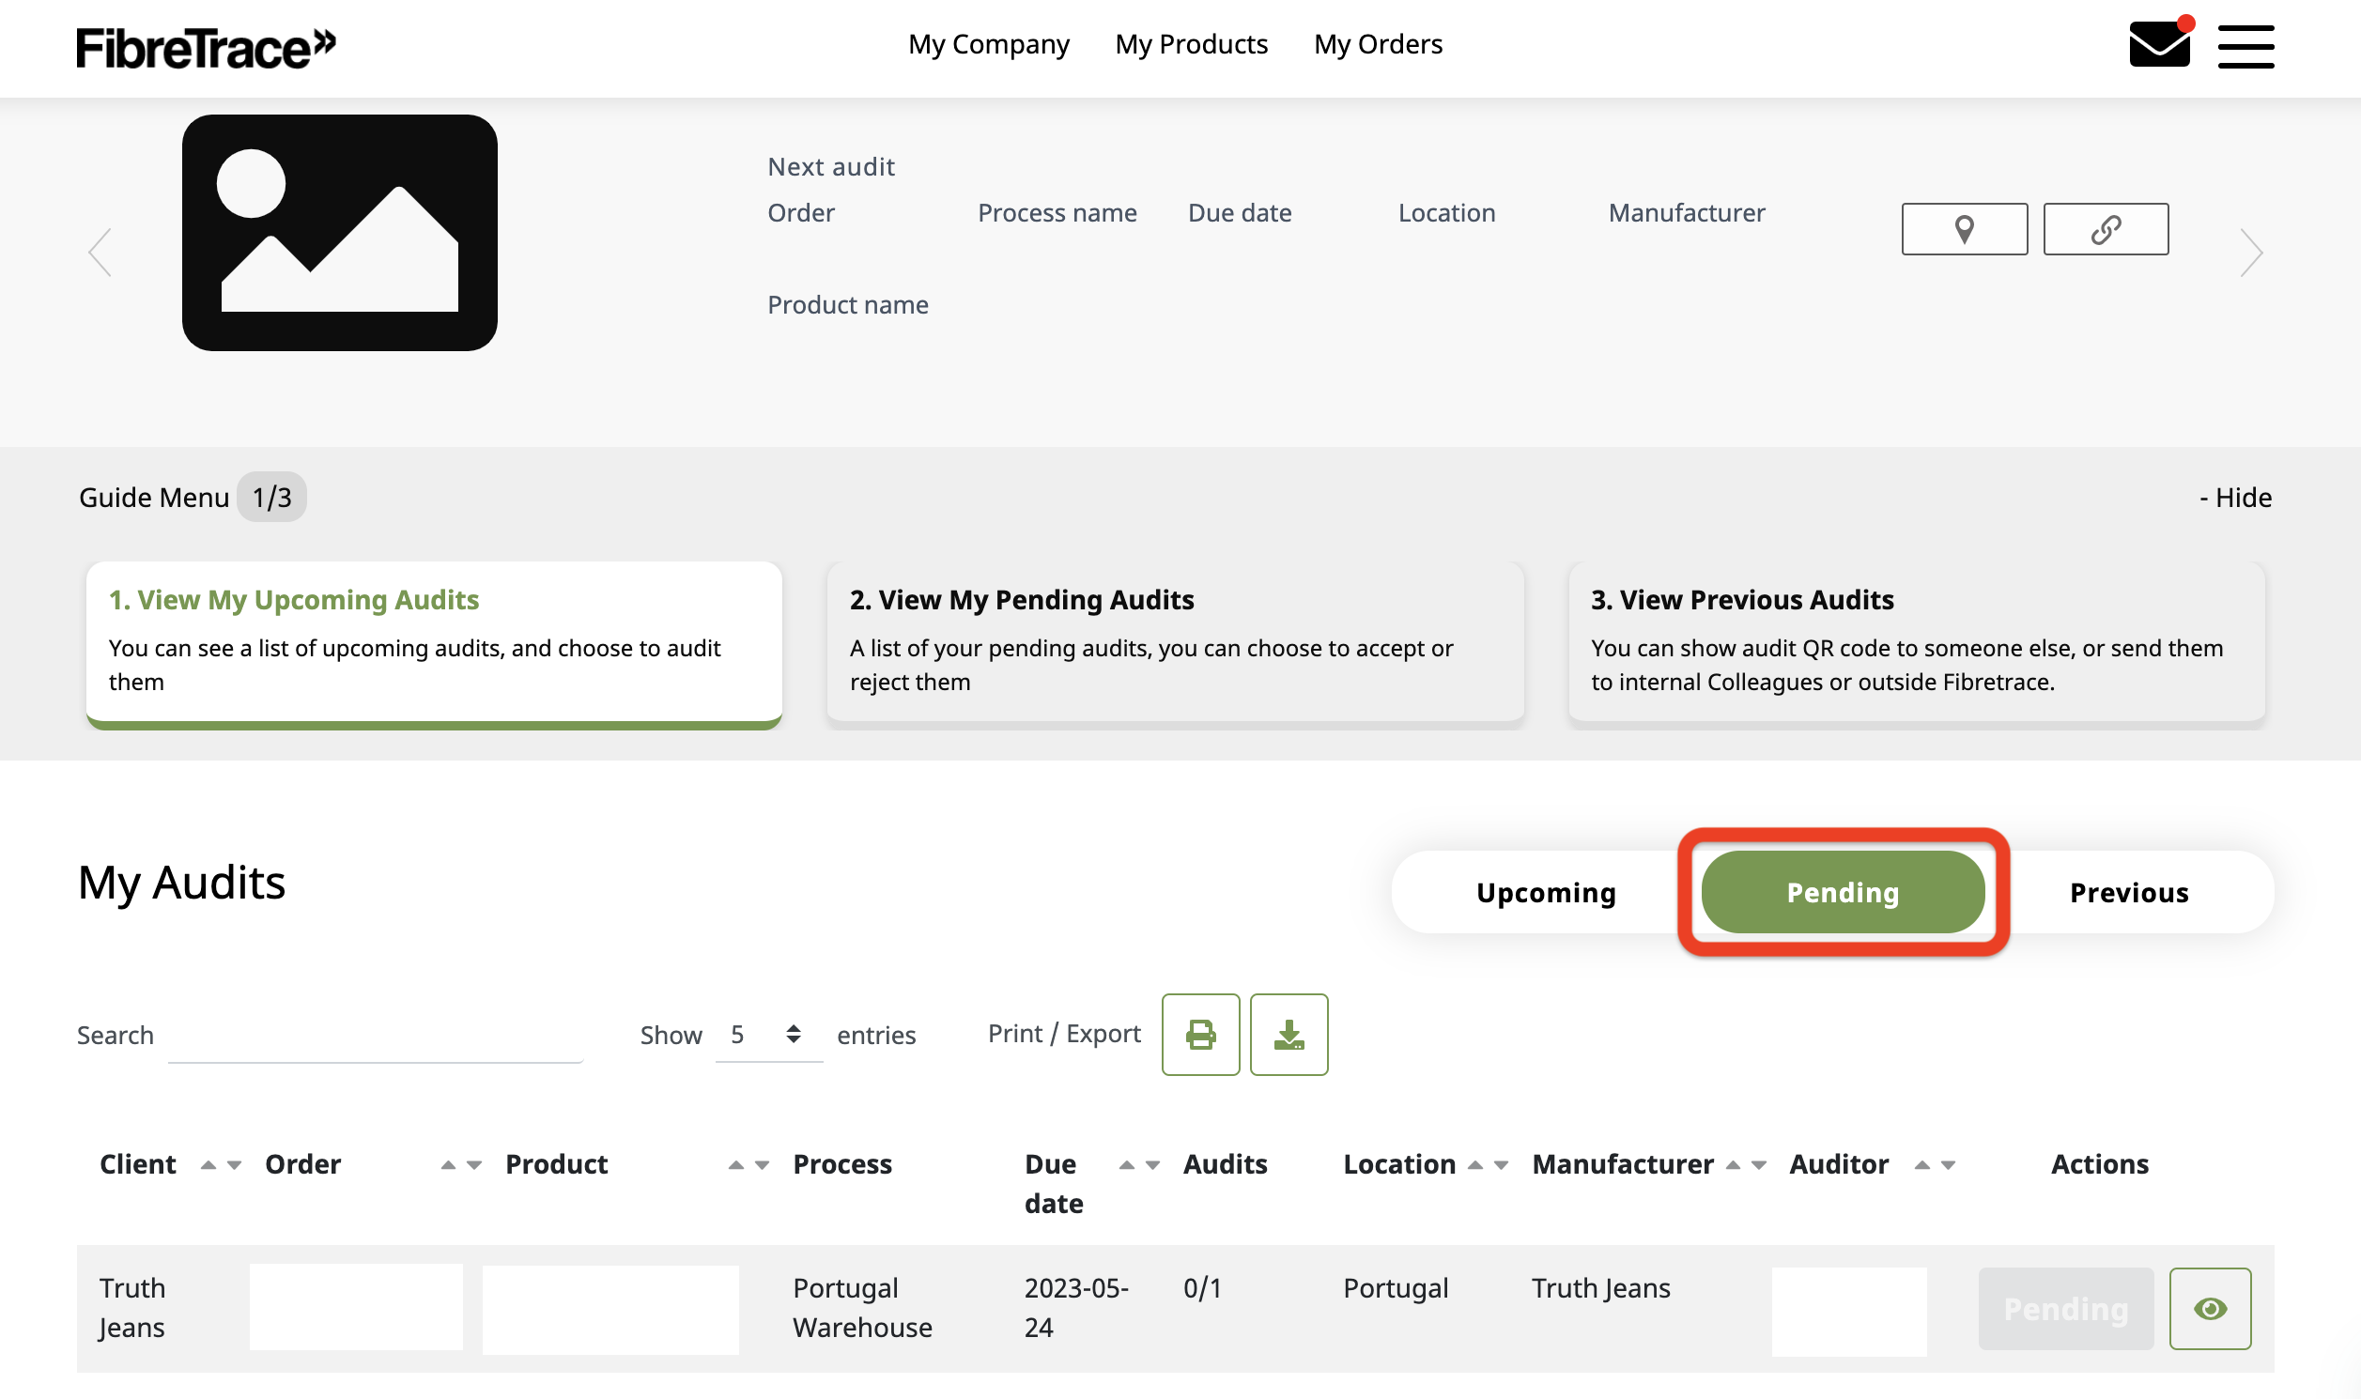
Task: Open the Show entries count dropdown
Action: click(x=767, y=1035)
